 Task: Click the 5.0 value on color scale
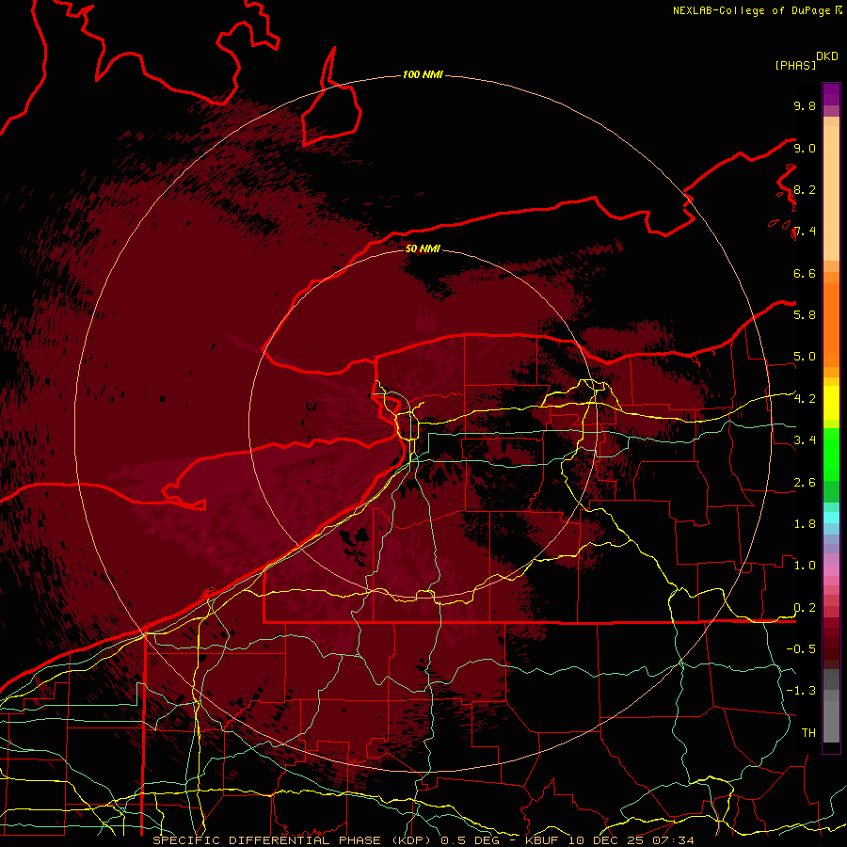[x=805, y=357]
